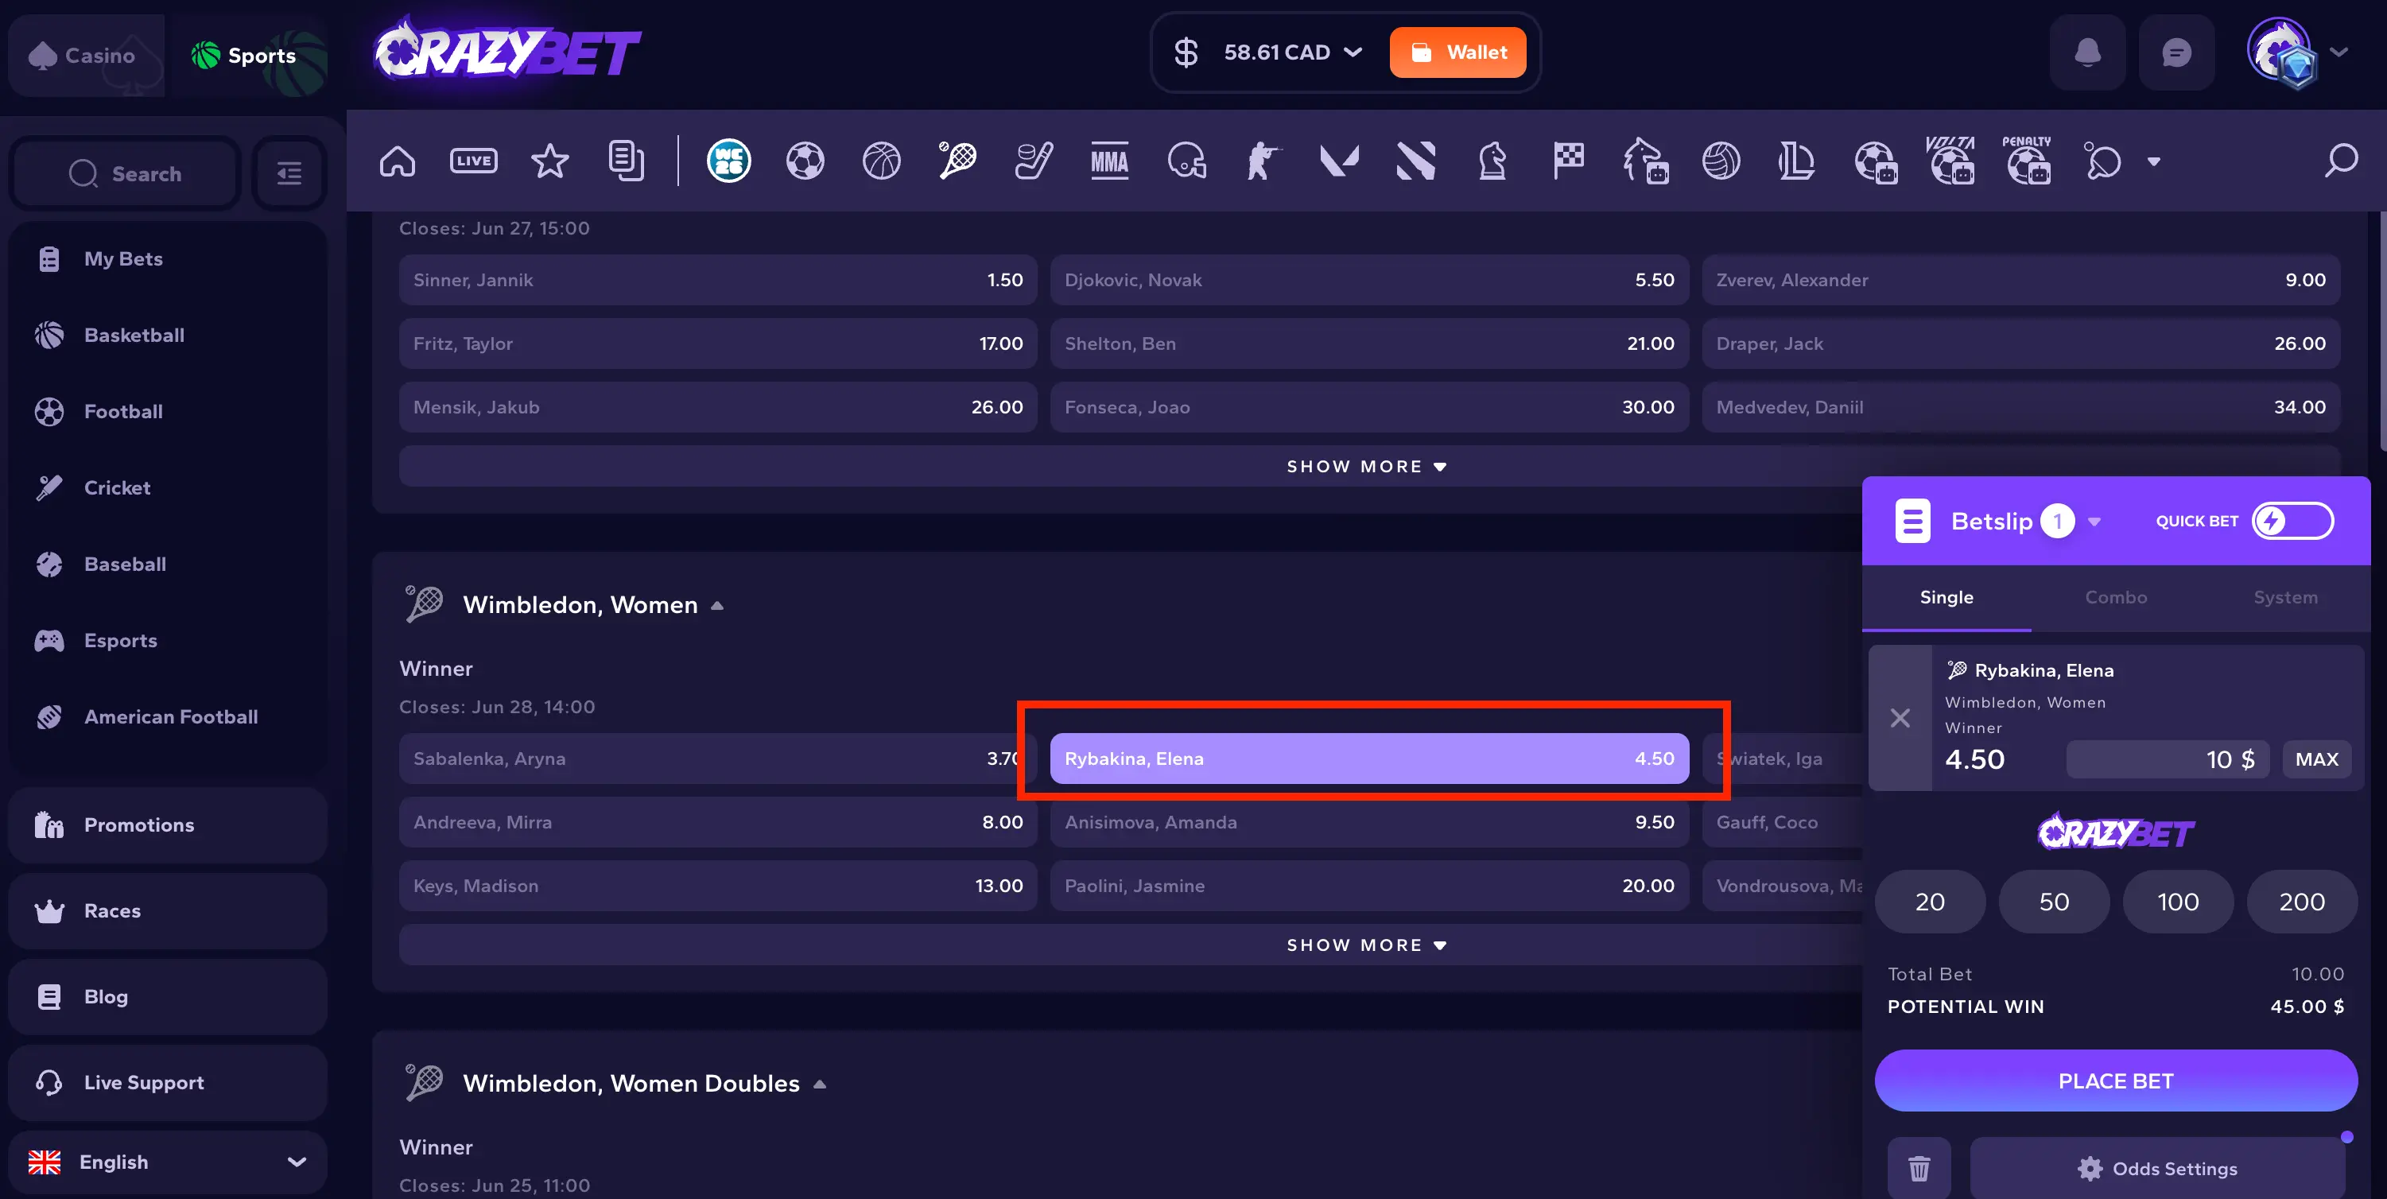Go to the sportsbook home icon

(x=397, y=161)
